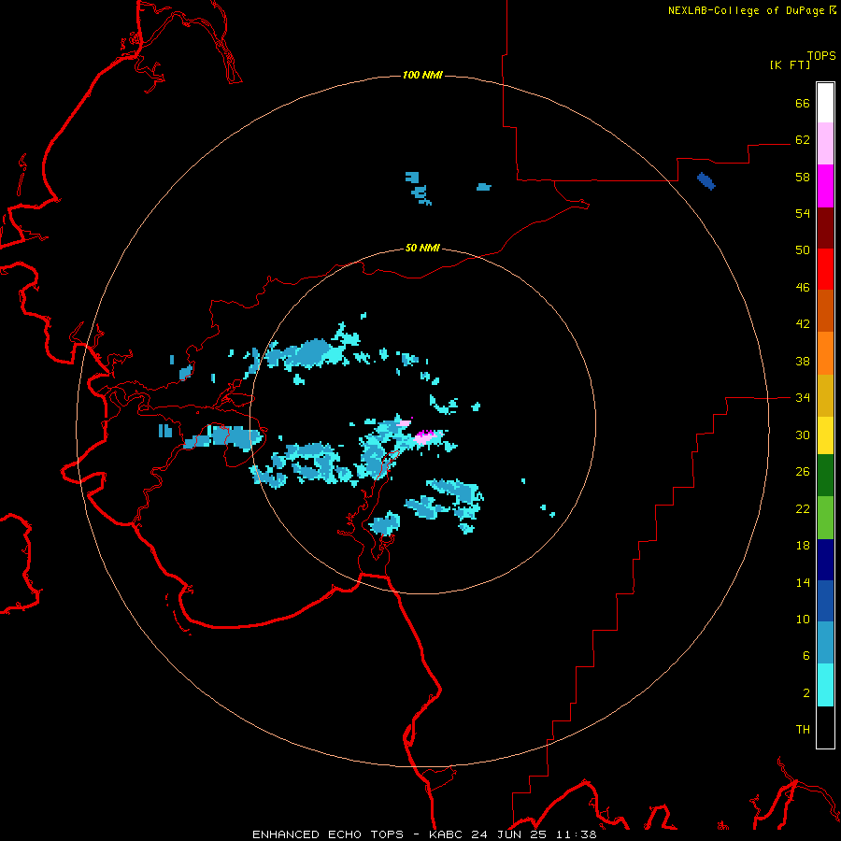
Task: Select the "50 NMI" range ring label
Action: coord(422,248)
